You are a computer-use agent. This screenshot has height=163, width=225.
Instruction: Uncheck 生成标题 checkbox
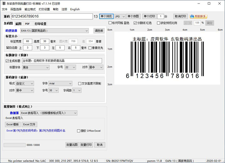pyautogui.click(x=7, y=61)
